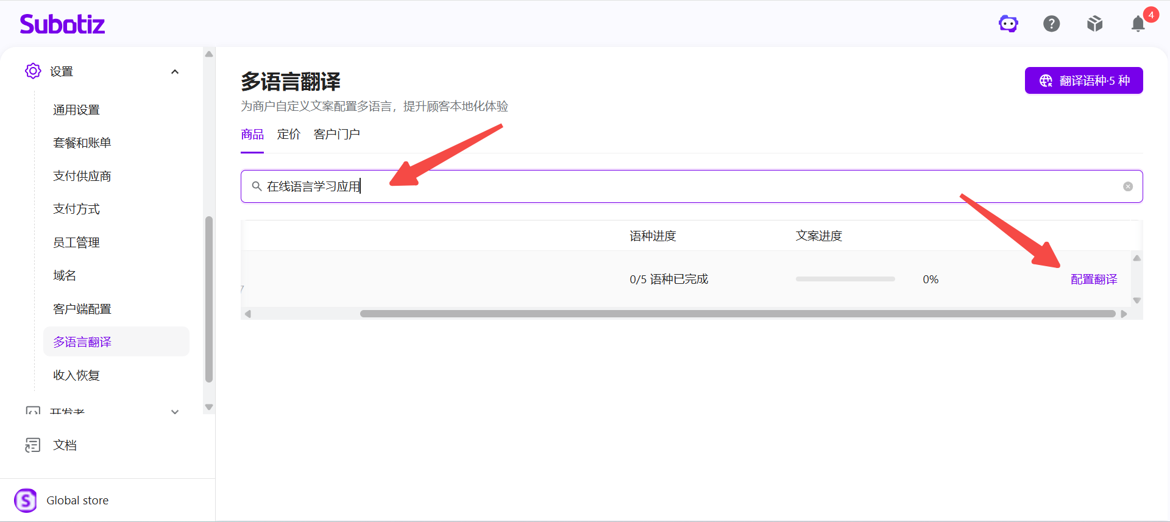1170x522 pixels.
Task: Click the product search input field
Action: point(692,186)
